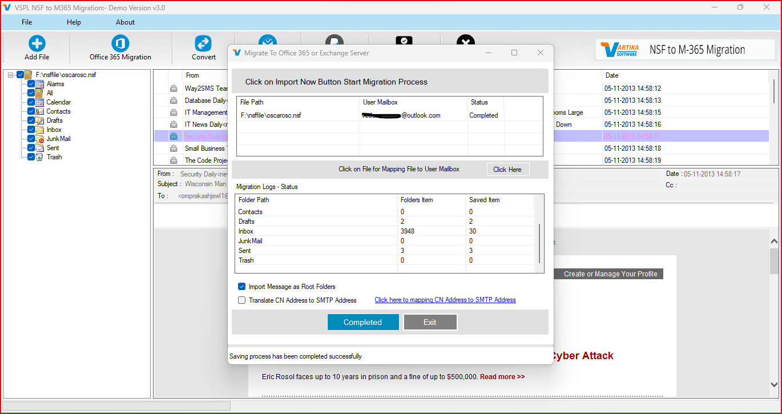Click the Alarms folder icon
This screenshot has height=414, width=782.
(40, 84)
